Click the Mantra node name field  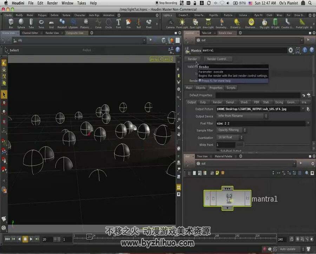tap(244, 50)
